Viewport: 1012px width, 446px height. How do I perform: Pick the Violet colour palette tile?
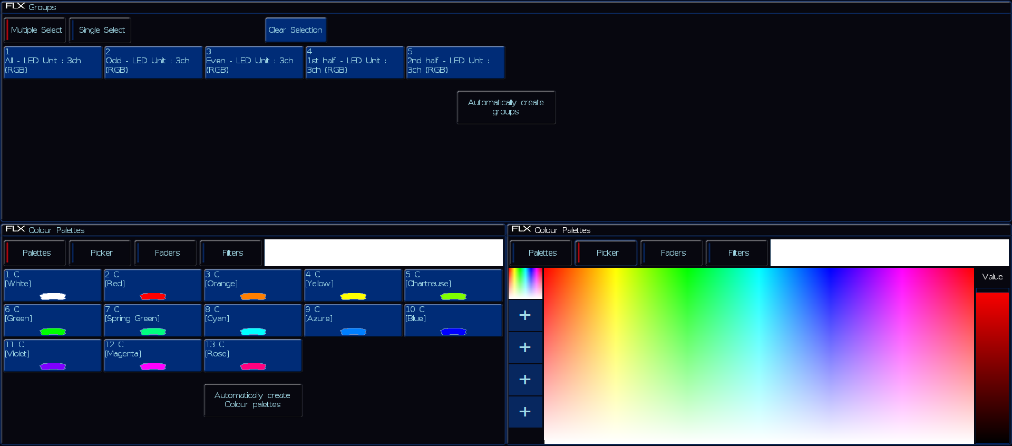tap(52, 355)
